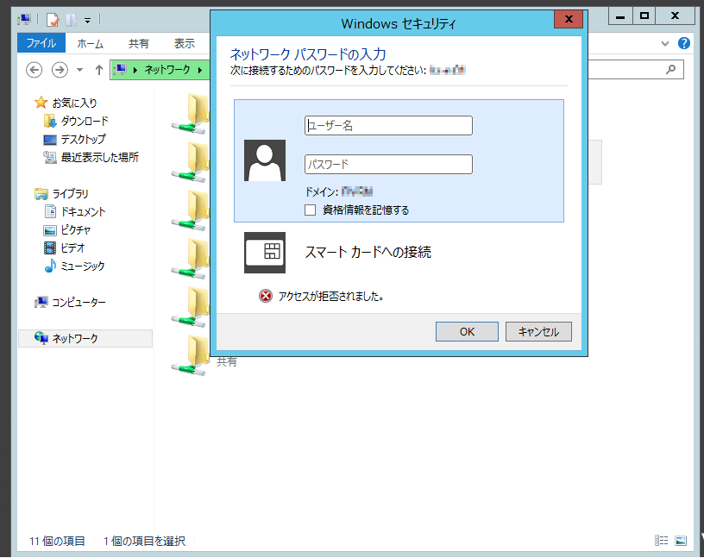Enable 資格情報を記憶する checkbox
704x558 pixels.
click(311, 210)
